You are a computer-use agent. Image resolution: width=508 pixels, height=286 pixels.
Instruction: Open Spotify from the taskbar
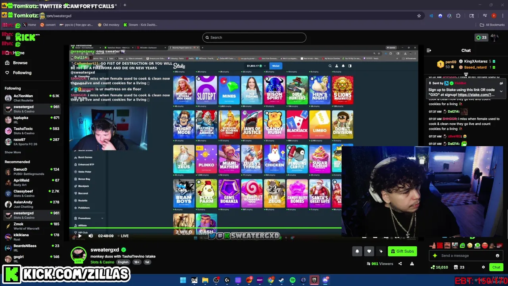pos(292,280)
